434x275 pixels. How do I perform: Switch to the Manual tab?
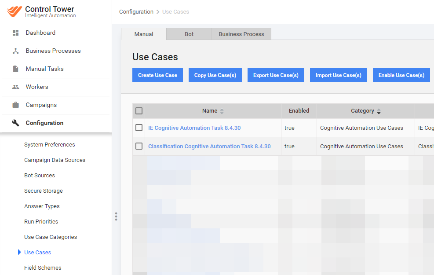144,34
